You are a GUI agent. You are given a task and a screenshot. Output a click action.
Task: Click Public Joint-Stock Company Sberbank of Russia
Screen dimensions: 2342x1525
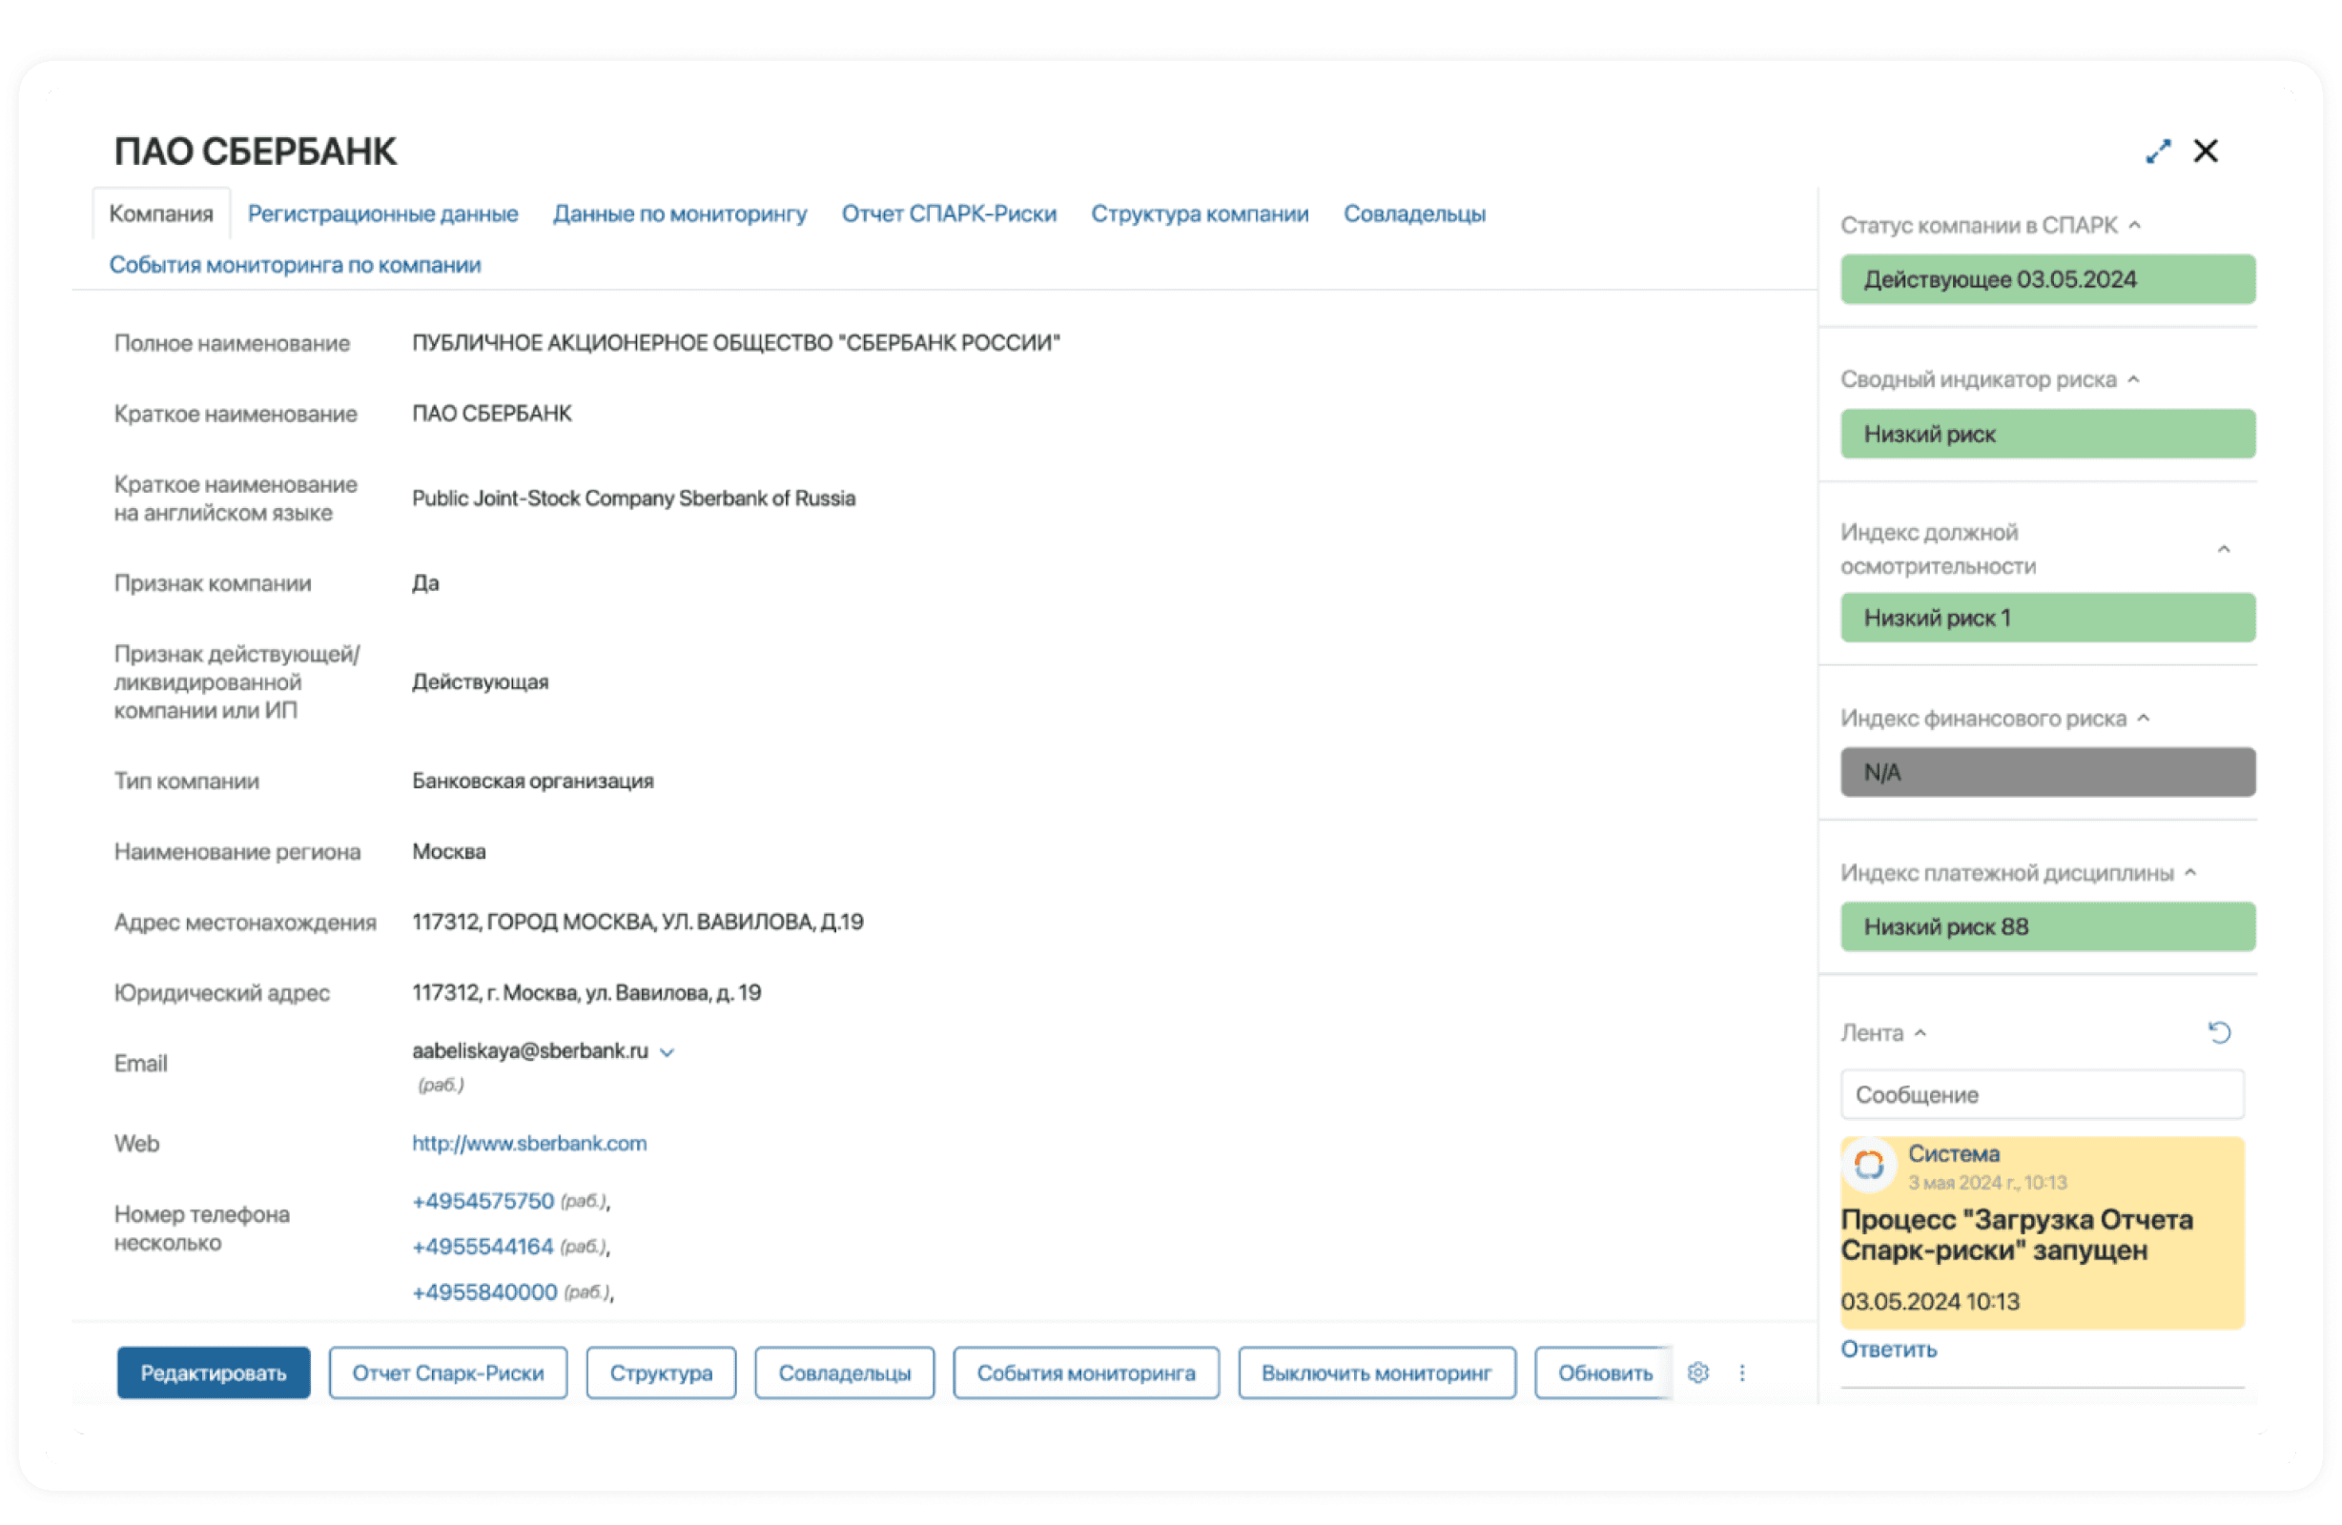[x=633, y=498]
